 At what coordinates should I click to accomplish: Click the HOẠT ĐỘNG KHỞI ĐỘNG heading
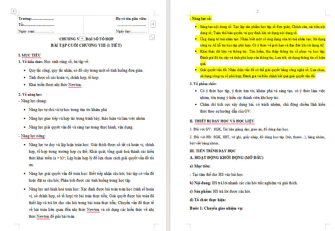(226, 157)
